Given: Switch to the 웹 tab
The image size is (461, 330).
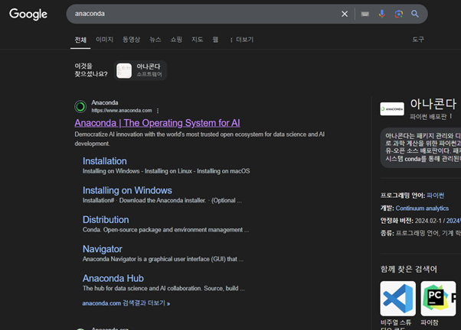Looking at the screenshot, I should 215,40.
